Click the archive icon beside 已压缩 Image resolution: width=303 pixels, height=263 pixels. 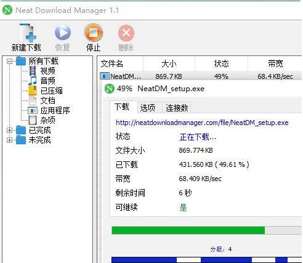[x=33, y=91]
